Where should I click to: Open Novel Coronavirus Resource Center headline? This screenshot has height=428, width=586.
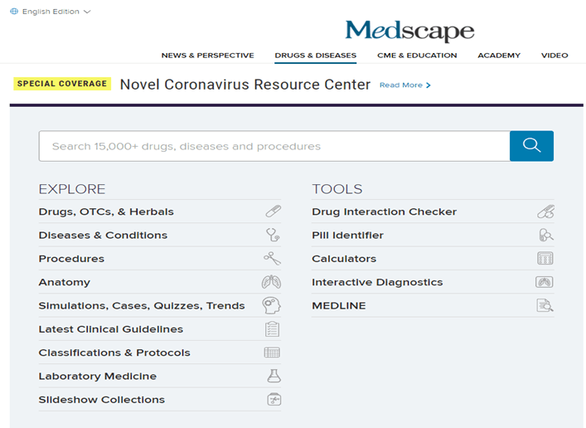click(x=245, y=85)
